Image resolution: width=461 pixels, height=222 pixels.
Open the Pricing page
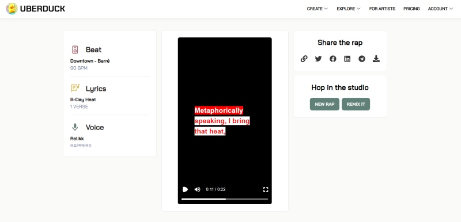[x=411, y=9]
